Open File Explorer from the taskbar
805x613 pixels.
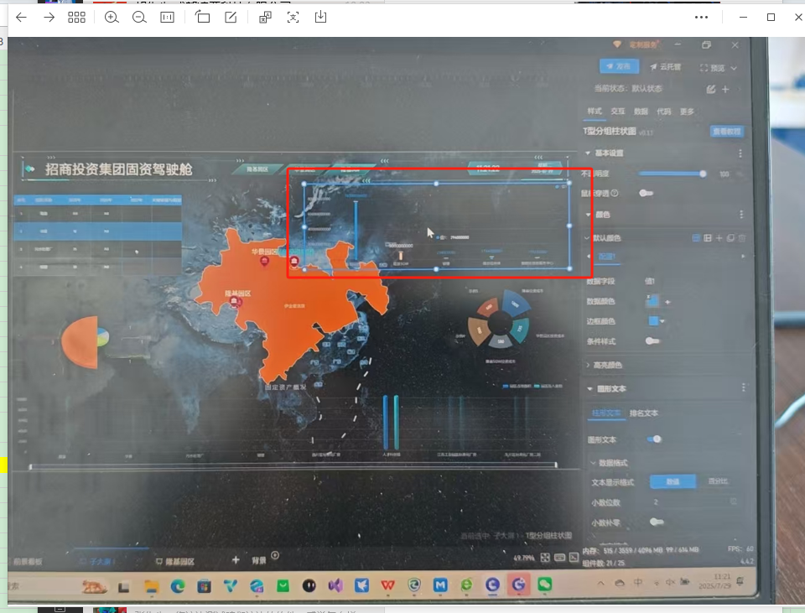[152, 586]
